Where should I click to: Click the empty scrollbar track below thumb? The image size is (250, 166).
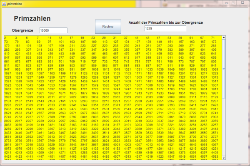224,127
